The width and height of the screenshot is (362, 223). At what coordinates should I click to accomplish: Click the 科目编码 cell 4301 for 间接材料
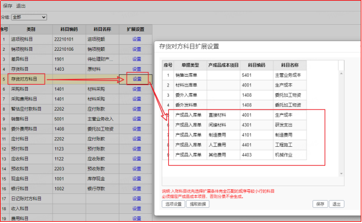coord(256,125)
